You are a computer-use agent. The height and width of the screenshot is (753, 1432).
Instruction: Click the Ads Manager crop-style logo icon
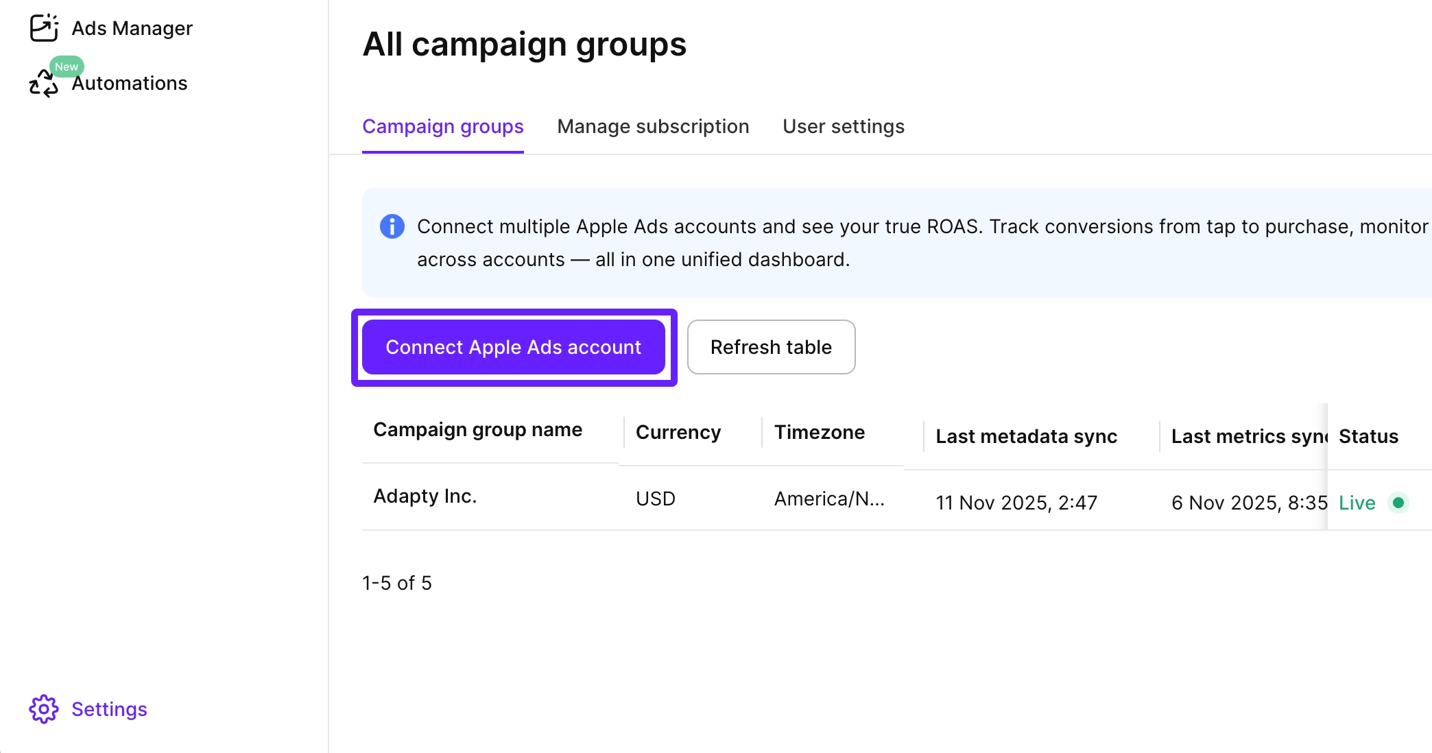[44, 26]
